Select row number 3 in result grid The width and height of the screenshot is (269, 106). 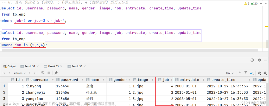point(4,99)
